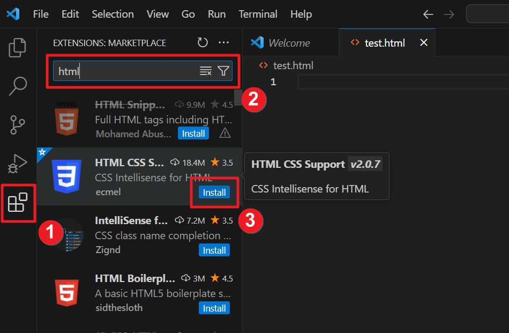
Task: Click the VS Code logo icon
Action: pos(13,14)
